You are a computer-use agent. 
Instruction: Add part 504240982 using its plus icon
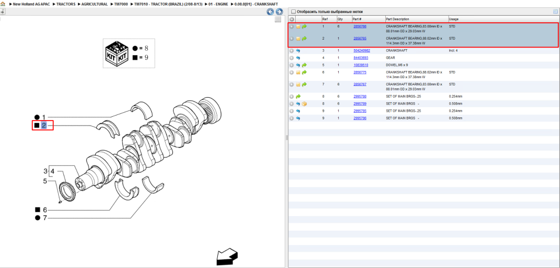(x=291, y=51)
